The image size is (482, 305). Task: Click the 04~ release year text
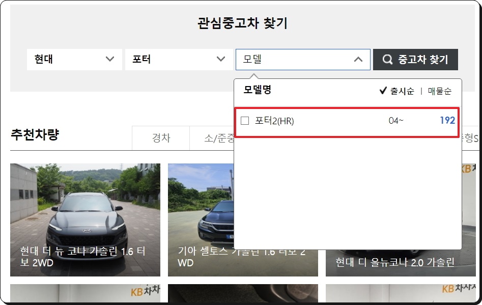tap(395, 121)
